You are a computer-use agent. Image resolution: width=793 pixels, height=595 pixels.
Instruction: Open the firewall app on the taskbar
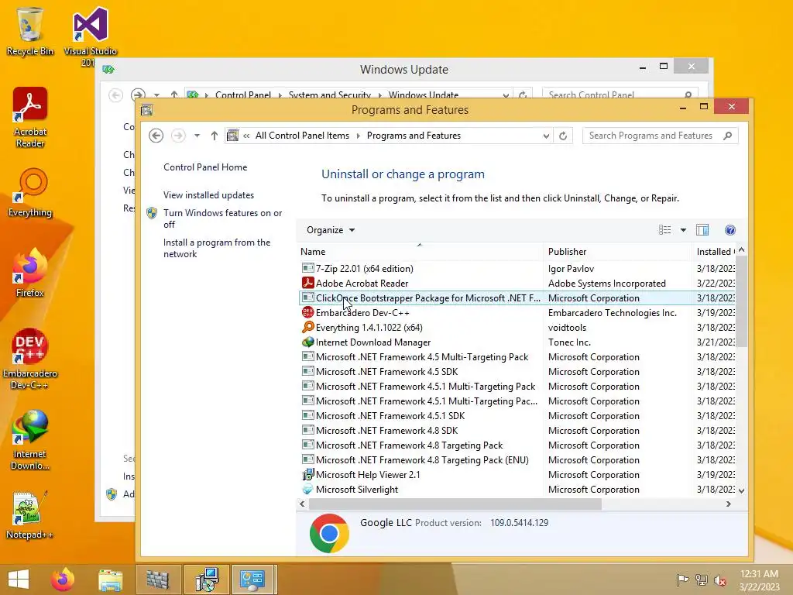tap(158, 580)
